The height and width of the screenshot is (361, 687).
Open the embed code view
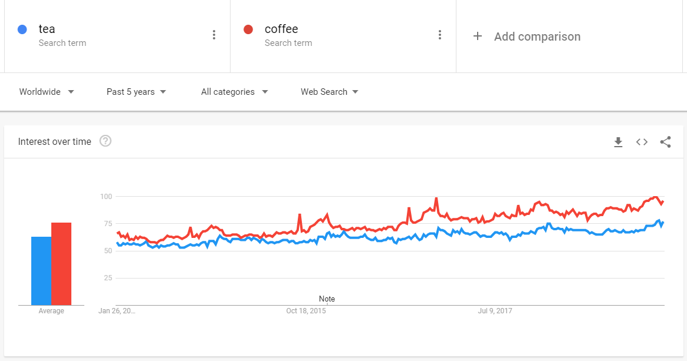[642, 142]
